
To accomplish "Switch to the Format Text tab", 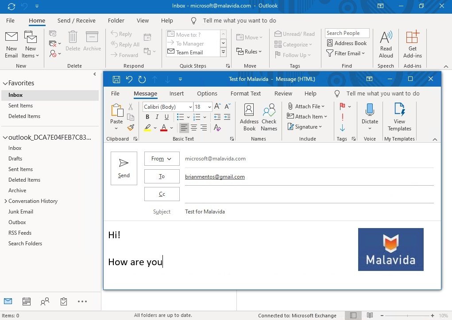I will click(x=245, y=93).
